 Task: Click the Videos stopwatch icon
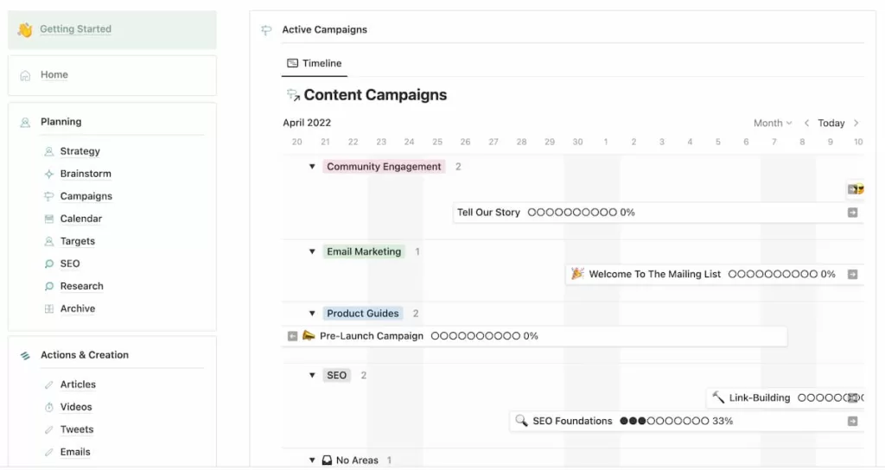pos(49,408)
